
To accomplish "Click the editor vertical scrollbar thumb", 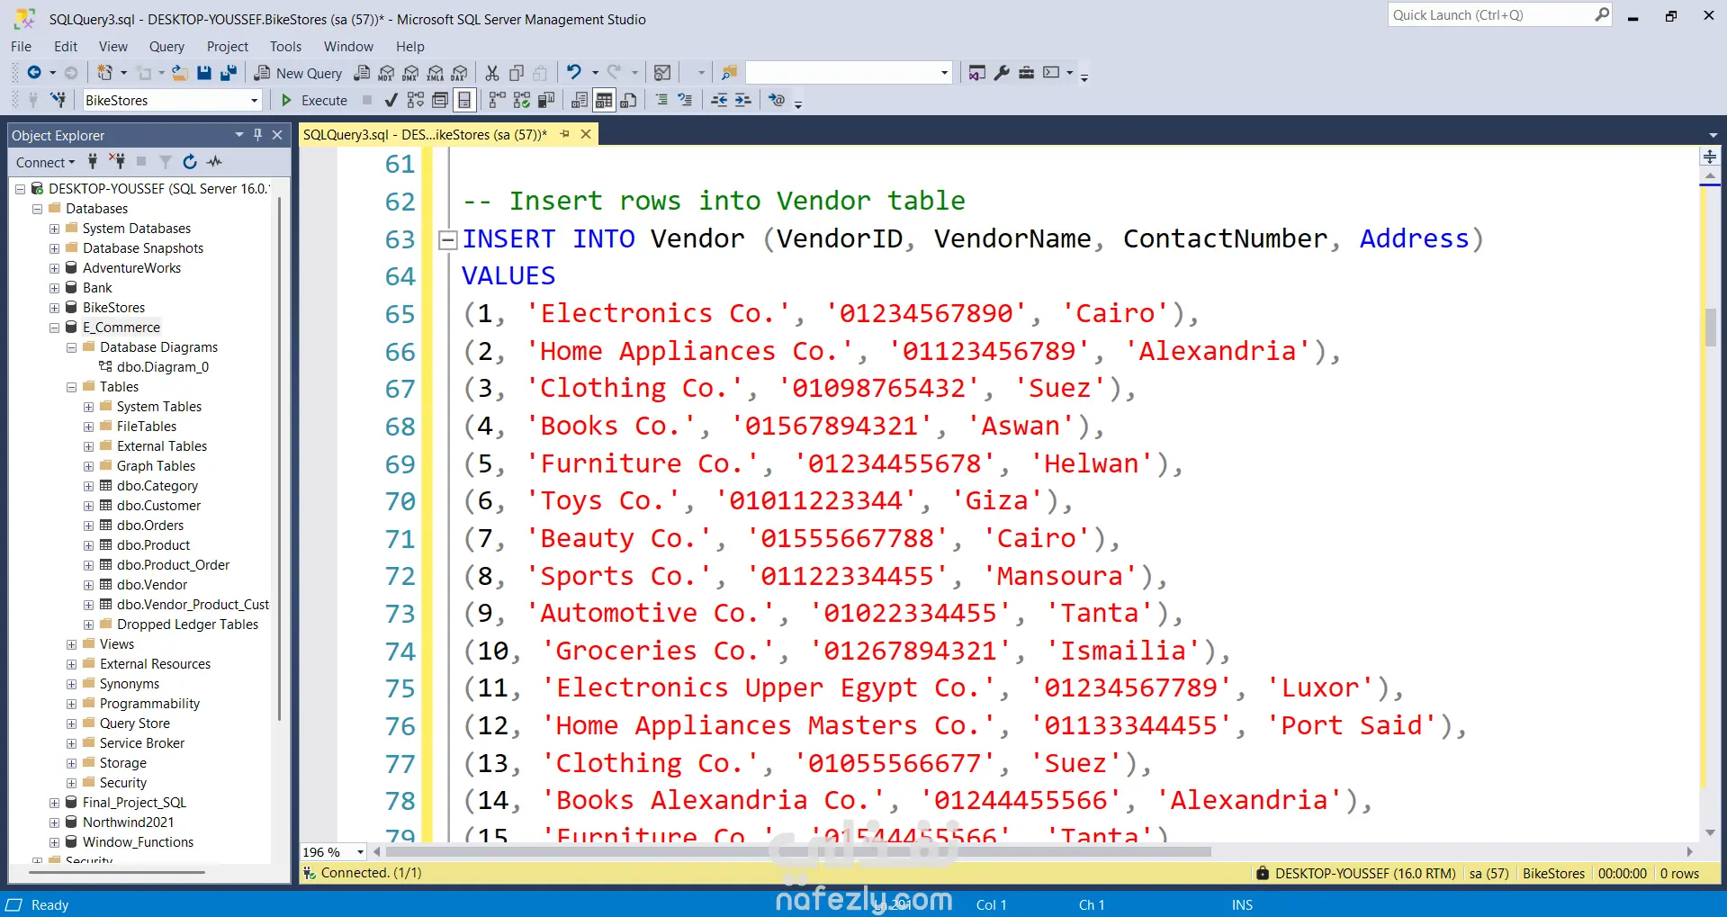I will [1711, 328].
